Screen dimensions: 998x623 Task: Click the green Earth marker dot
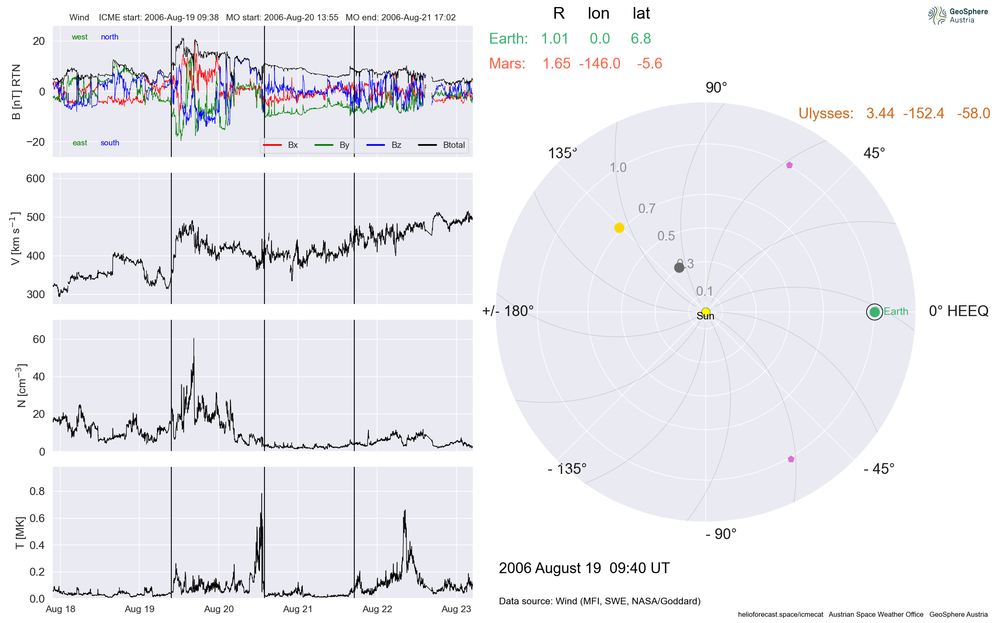(x=874, y=312)
